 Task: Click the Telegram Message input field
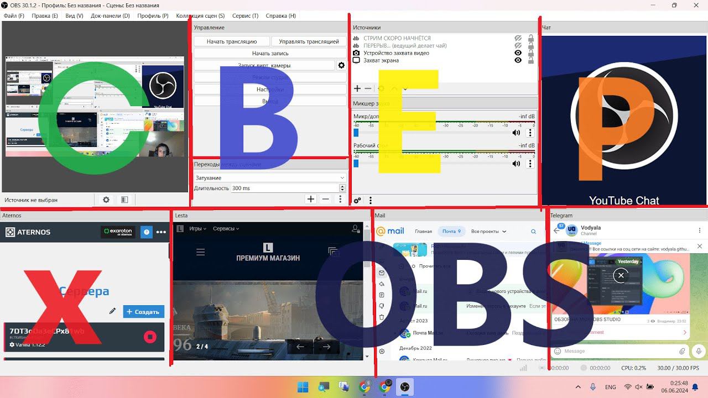[x=619, y=351]
